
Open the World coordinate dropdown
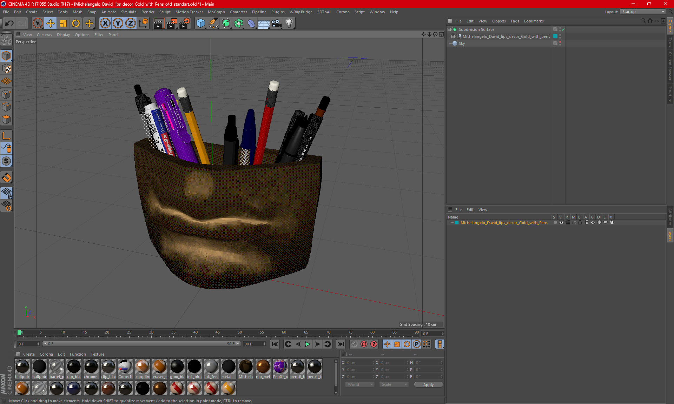360,384
